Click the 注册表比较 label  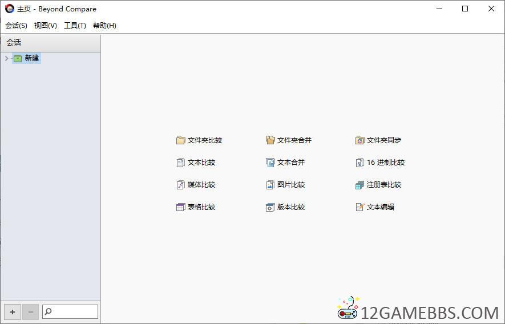[x=384, y=185]
